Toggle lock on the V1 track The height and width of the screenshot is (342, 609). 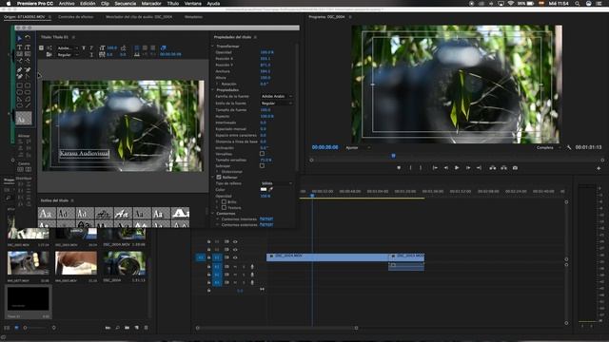209,257
